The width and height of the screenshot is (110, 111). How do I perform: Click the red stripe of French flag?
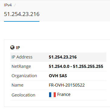pos(55,95)
